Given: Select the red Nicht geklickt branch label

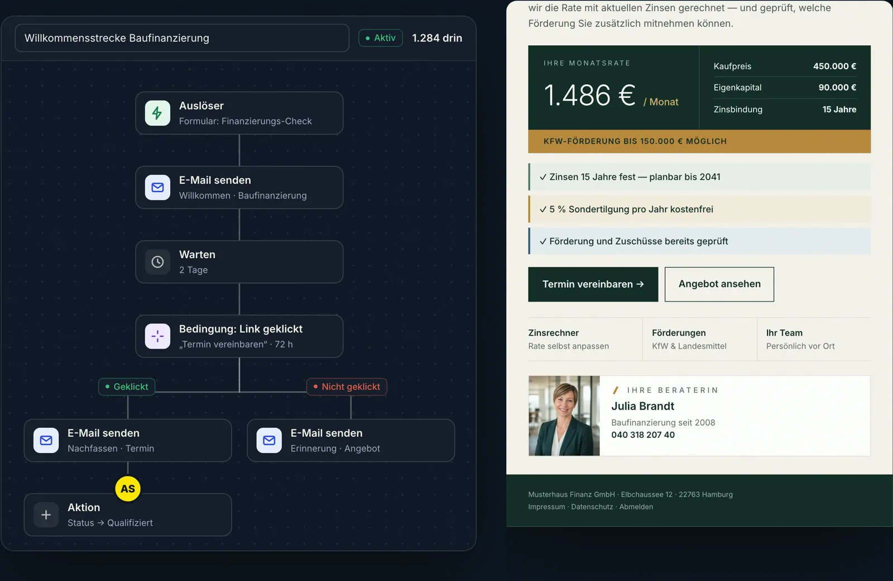Looking at the screenshot, I should click(x=347, y=387).
